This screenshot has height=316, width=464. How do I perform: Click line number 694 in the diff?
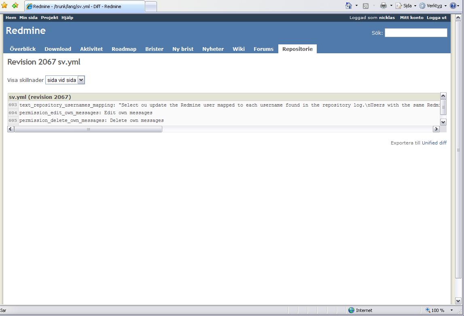(x=13, y=113)
